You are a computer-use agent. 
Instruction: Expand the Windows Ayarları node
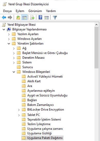click(9, 39)
